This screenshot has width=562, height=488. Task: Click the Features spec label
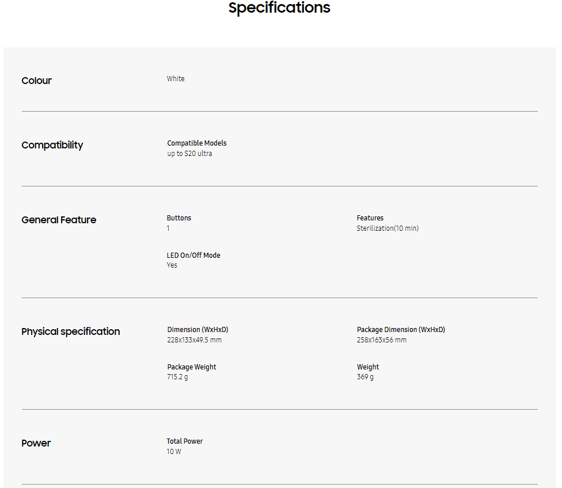point(370,218)
